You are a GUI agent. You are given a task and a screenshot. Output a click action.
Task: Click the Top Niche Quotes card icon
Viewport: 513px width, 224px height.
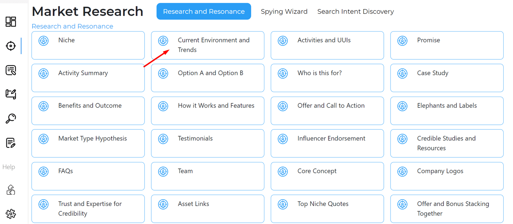[283, 204]
